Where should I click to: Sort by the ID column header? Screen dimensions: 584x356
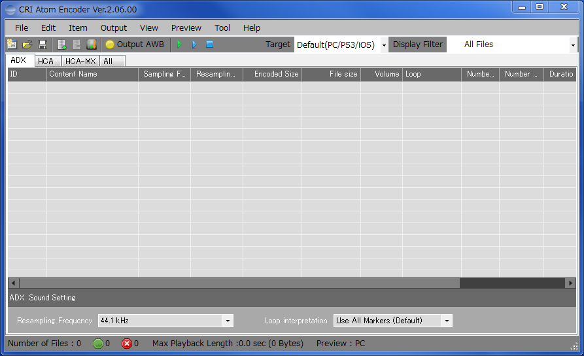coord(27,74)
